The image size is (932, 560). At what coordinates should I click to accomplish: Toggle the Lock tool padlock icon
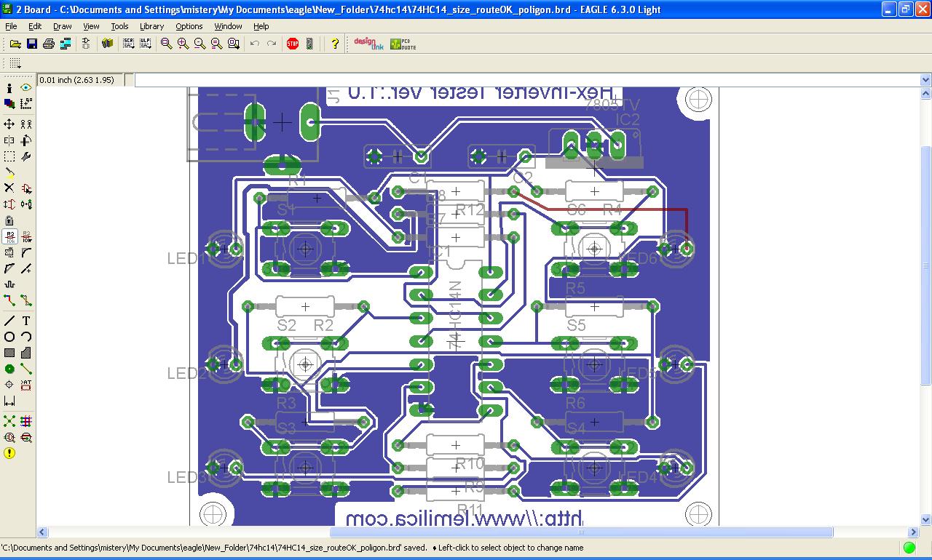pos(9,220)
